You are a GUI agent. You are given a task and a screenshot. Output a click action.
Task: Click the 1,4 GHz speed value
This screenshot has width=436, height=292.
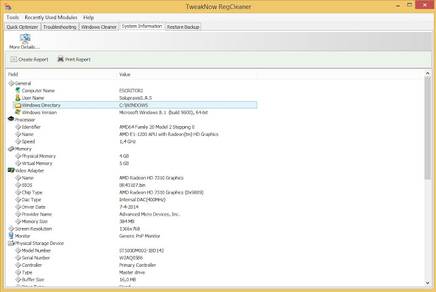click(127, 141)
